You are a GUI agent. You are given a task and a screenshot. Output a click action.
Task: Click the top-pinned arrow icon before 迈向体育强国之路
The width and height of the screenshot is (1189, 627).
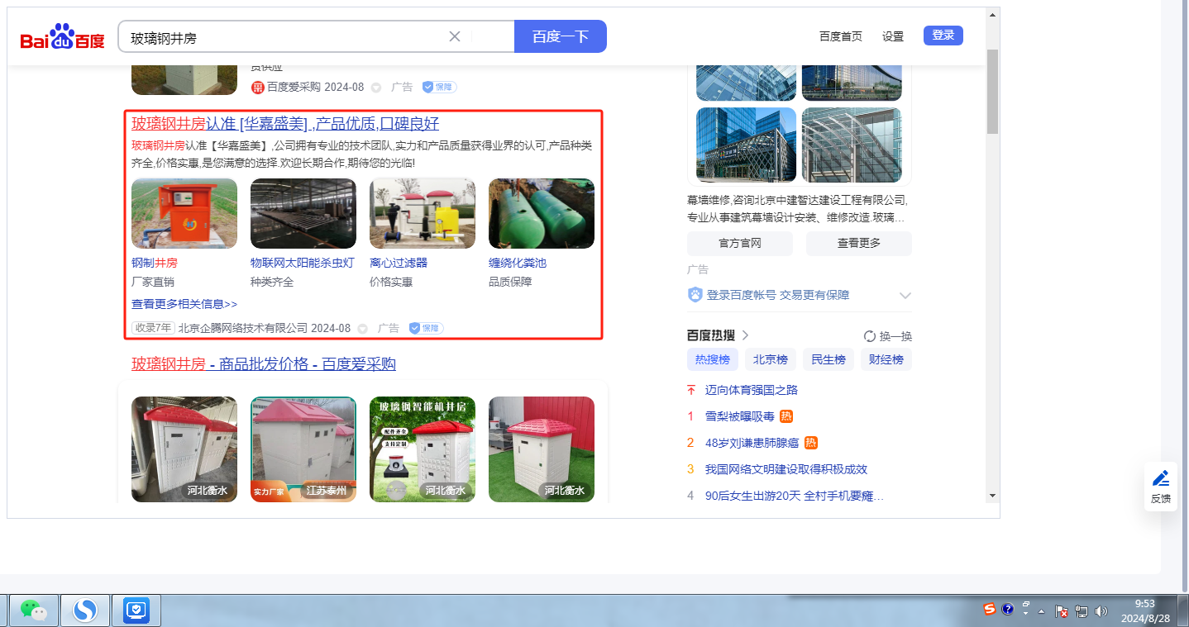(691, 390)
